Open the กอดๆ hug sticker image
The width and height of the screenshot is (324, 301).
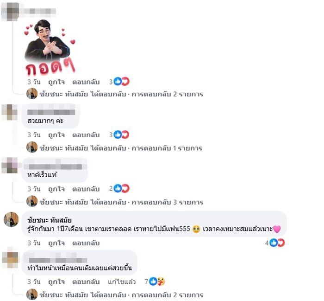coord(50,47)
